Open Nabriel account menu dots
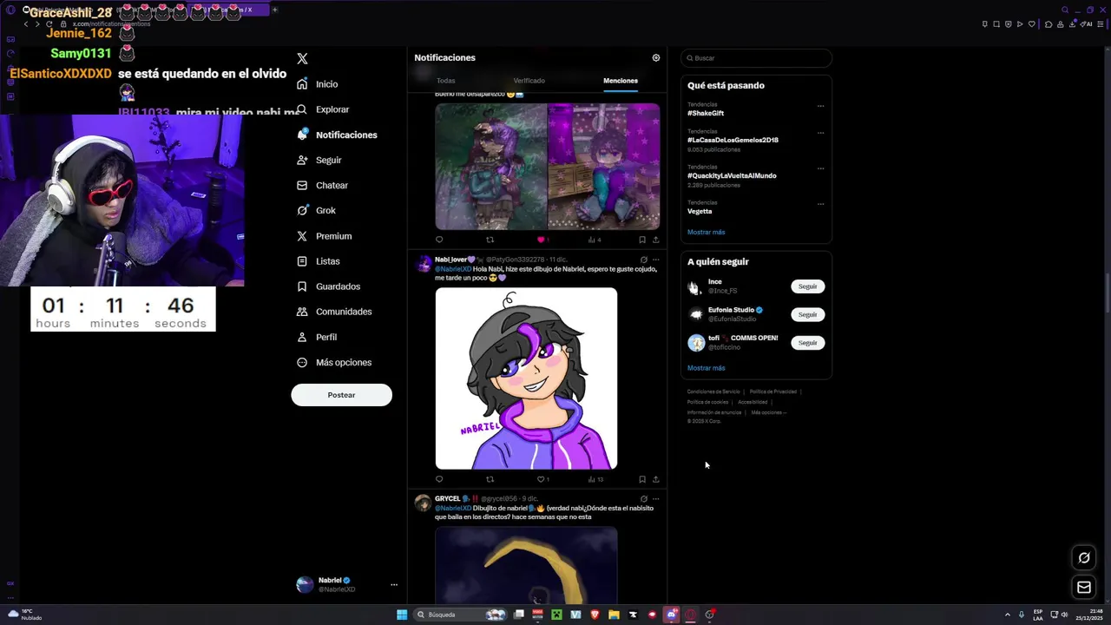This screenshot has width=1111, height=625. tap(393, 585)
